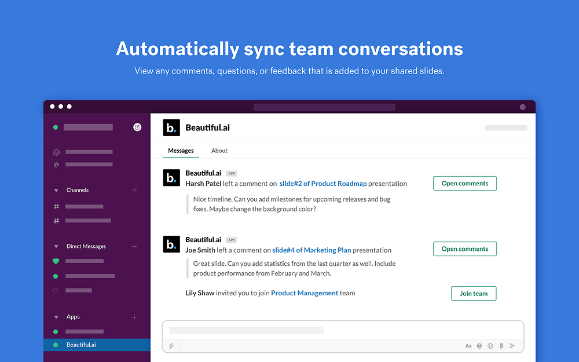Click the Lily Shaw name

pyautogui.click(x=200, y=293)
